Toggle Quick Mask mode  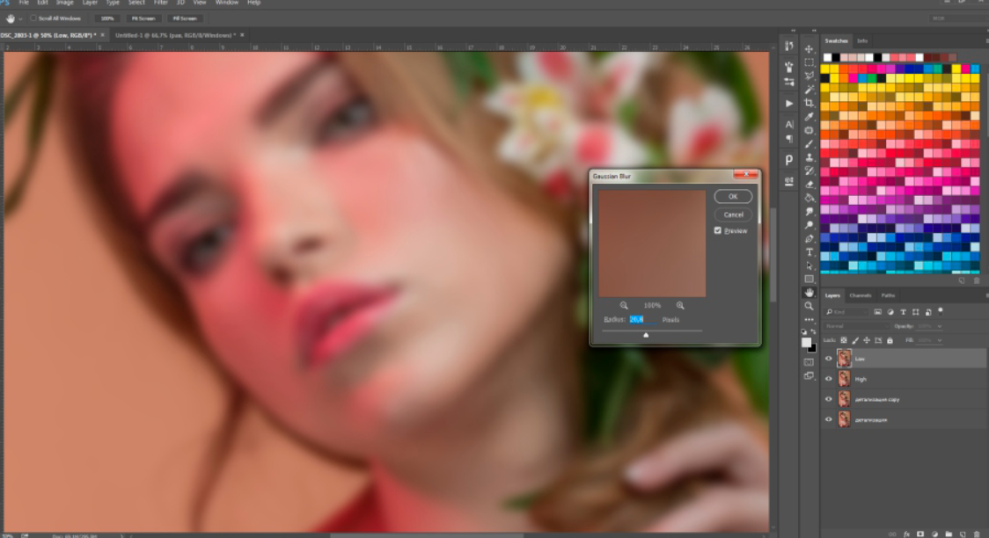point(810,362)
